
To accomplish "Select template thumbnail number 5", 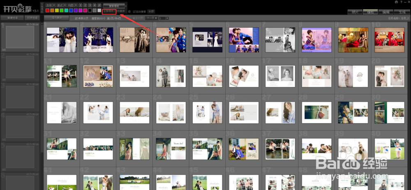I will click(207, 40).
